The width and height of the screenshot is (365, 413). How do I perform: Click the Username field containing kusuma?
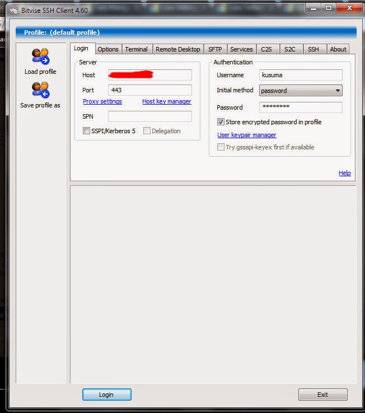point(301,75)
